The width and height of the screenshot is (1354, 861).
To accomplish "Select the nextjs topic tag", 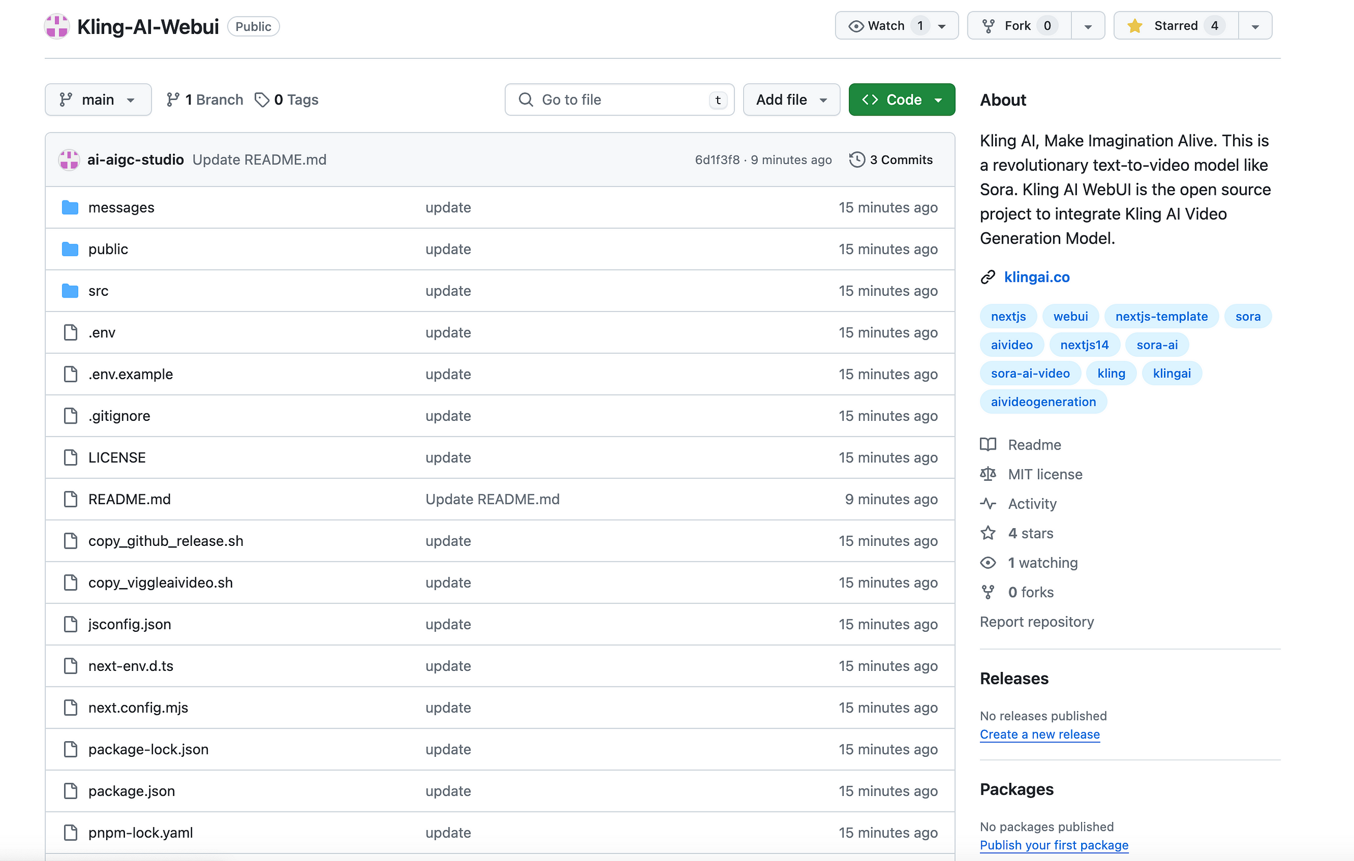I will coord(1008,316).
